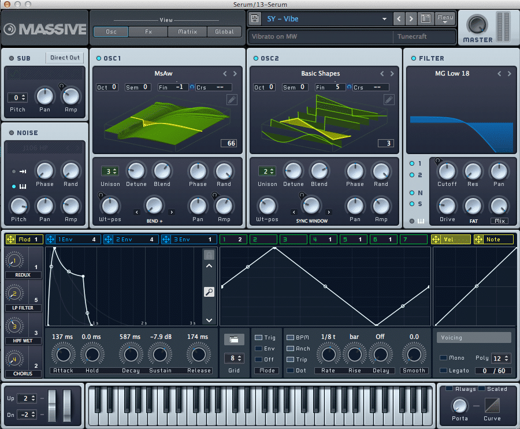Click the LFO folder load icon
This screenshot has height=429, width=520.
point(234,339)
